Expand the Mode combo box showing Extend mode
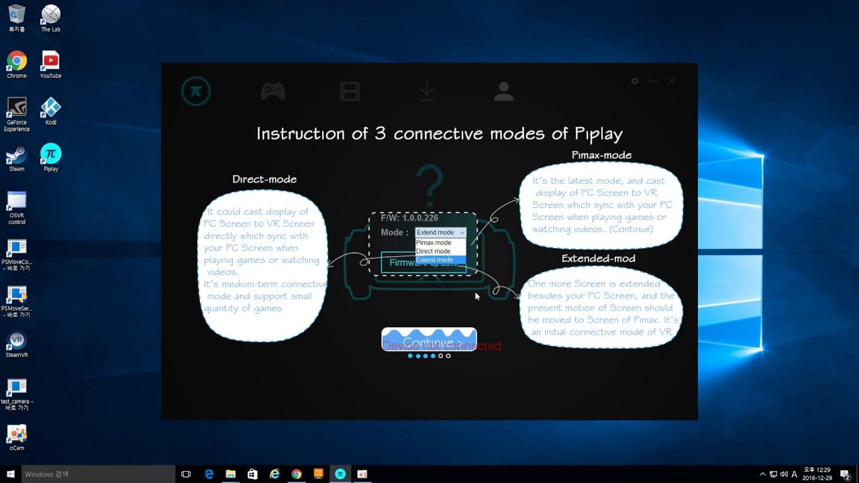 coord(440,232)
